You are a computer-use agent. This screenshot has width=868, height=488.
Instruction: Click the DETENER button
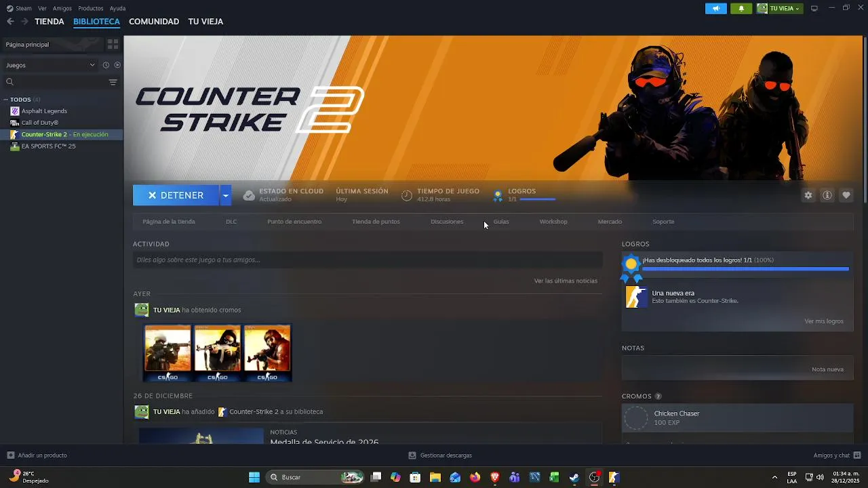176,195
